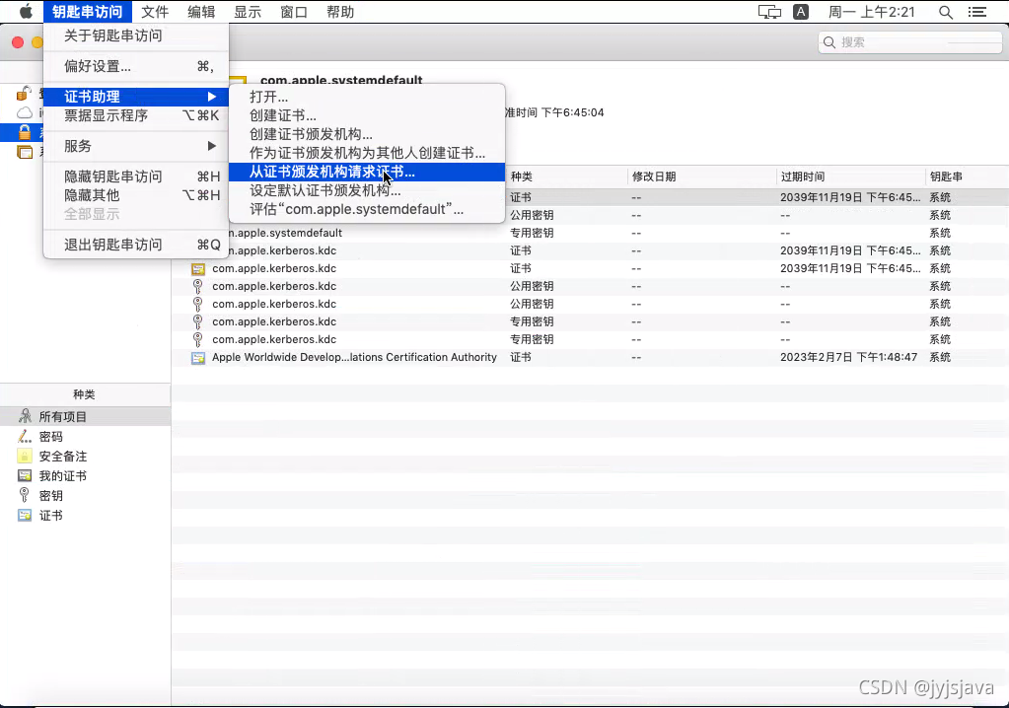Image resolution: width=1009 pixels, height=708 pixels.
Task: Open the 帮助 menu
Action: point(340,12)
